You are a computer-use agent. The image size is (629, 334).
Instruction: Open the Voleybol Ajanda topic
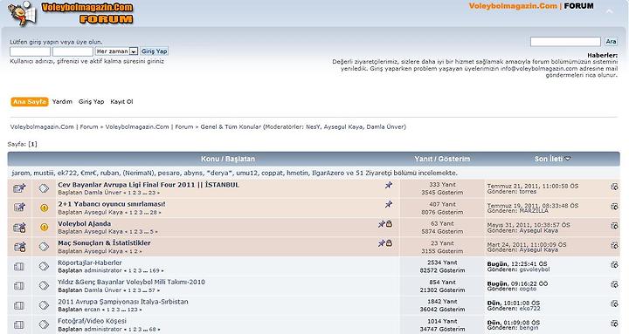pos(84,223)
